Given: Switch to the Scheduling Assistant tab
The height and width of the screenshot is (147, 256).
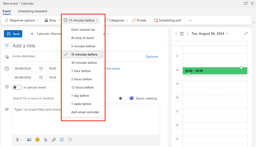Looking at the screenshot, I should click(x=32, y=11).
